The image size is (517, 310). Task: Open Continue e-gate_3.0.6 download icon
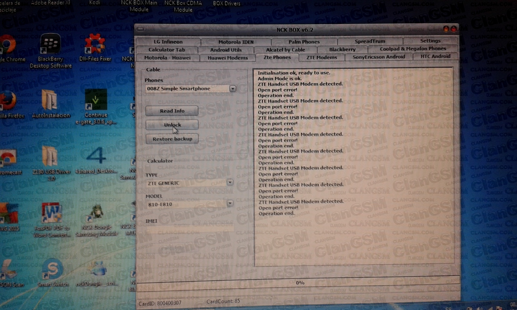(x=96, y=107)
